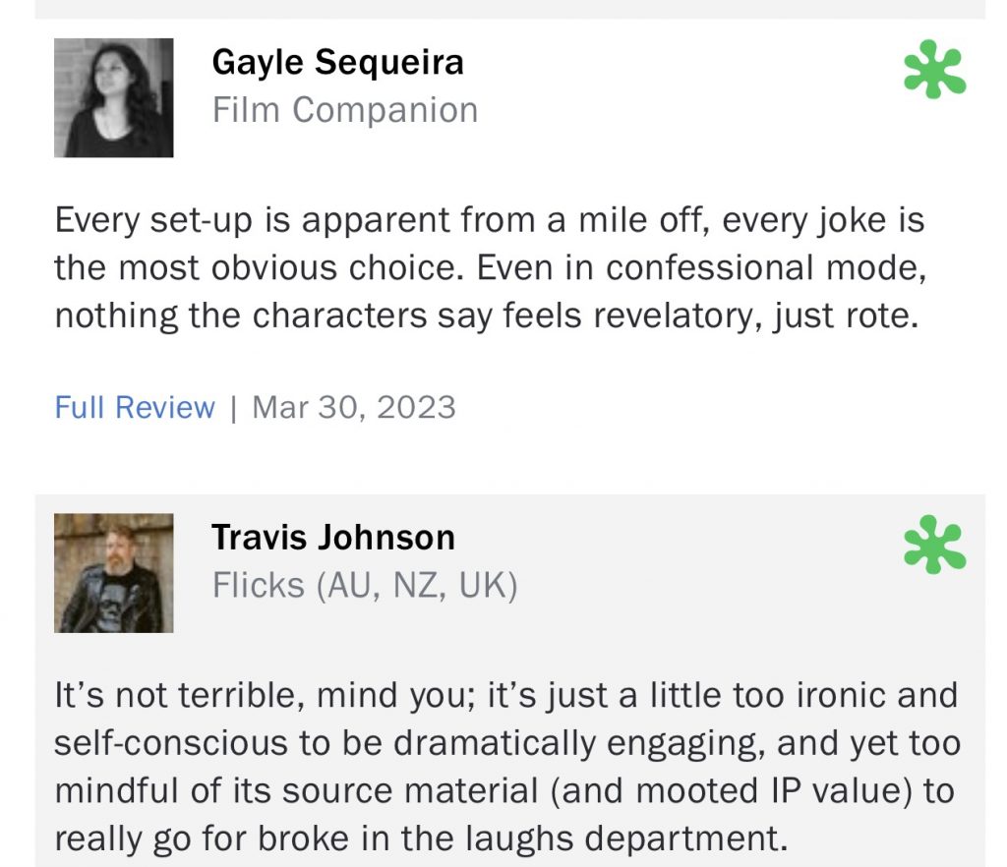1007x867 pixels.
Task: Open critic name Travis Johnson
Action: pos(333,538)
